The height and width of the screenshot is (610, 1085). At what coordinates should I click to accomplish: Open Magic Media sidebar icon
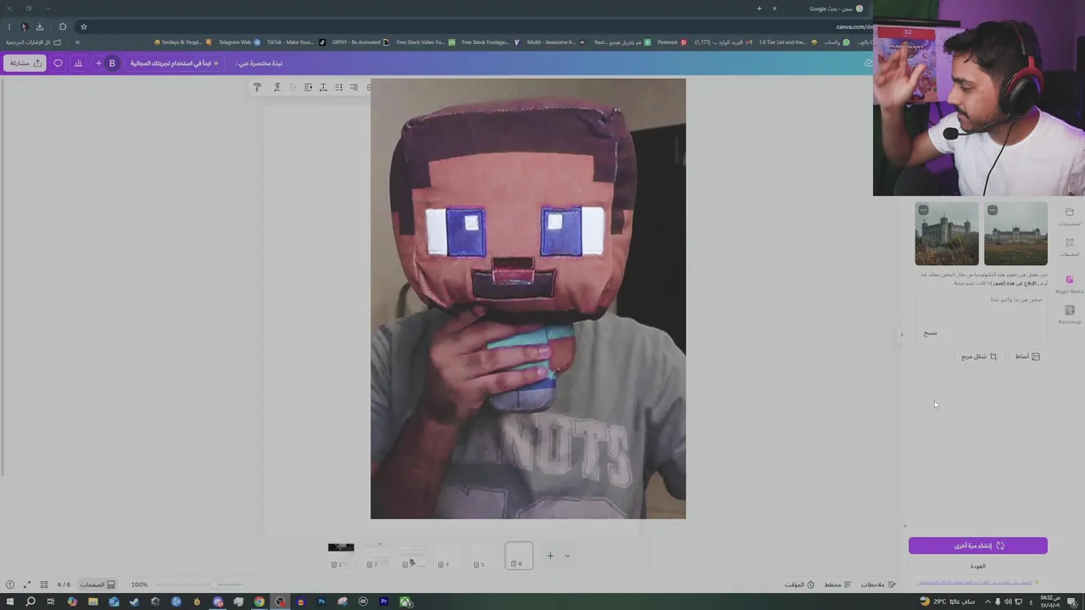[x=1069, y=284]
